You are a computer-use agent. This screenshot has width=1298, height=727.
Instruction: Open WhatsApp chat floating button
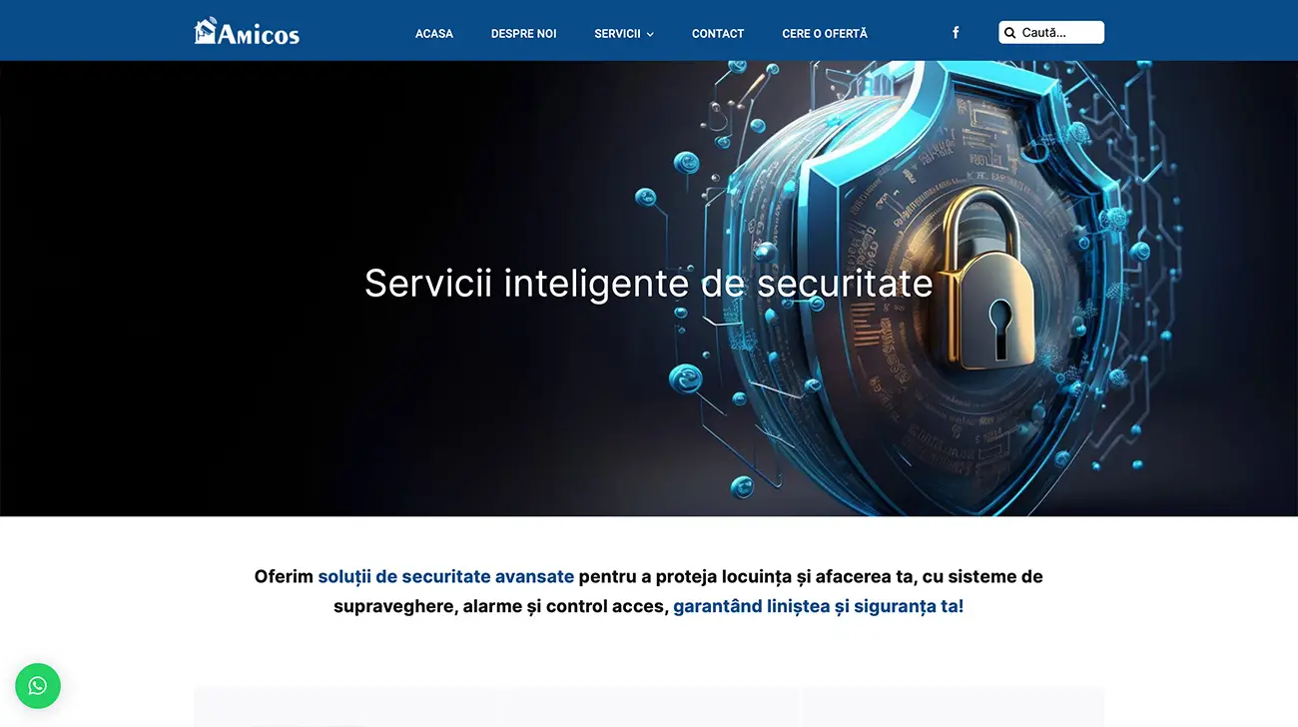38,686
